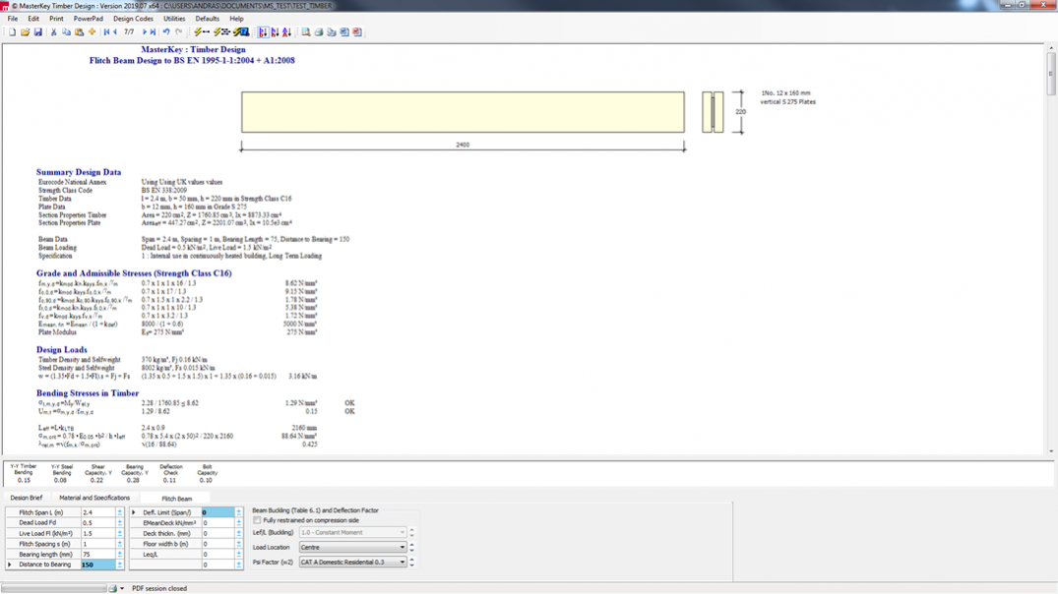
Task: Click the Dead Load Fd value field
Action: coord(98,522)
